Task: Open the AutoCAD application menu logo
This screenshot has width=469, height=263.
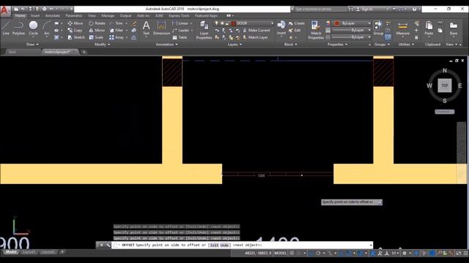Action: click(x=4, y=11)
